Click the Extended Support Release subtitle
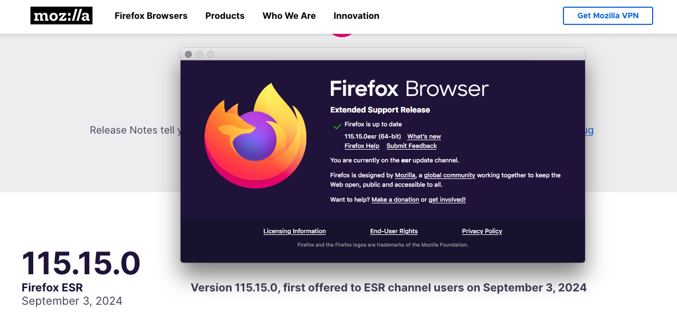The width and height of the screenshot is (677, 328). pyautogui.click(x=380, y=110)
